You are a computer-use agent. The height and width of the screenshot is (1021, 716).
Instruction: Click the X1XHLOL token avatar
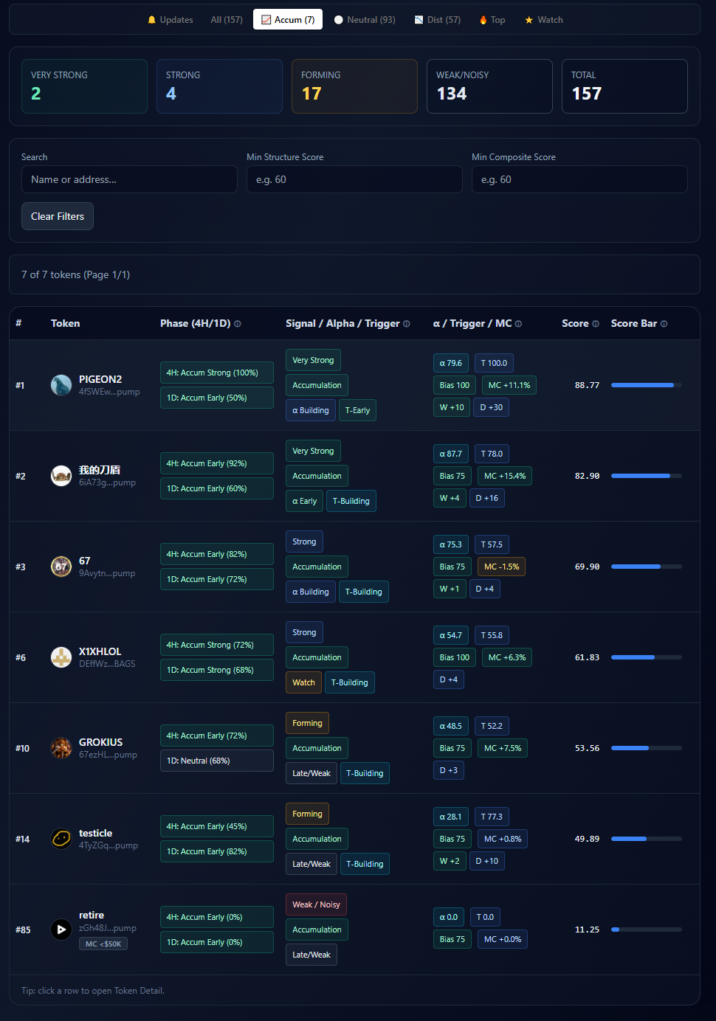click(x=61, y=657)
